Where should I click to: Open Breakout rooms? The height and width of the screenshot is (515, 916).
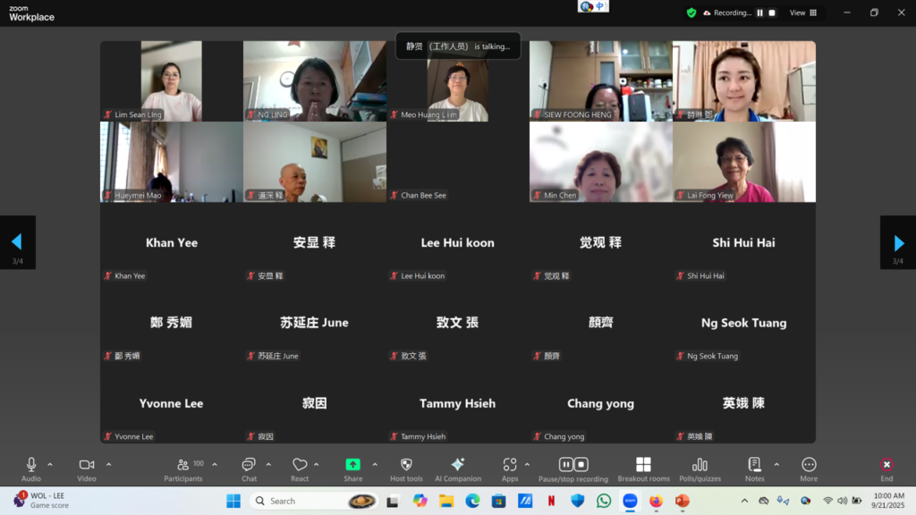643,469
